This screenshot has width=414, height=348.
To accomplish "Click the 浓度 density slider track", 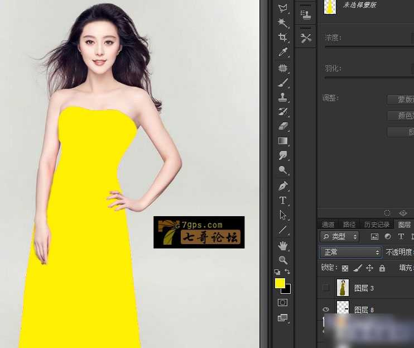I will pos(369,47).
